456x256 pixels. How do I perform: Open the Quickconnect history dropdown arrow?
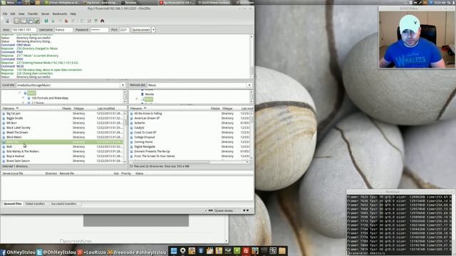pos(153,30)
